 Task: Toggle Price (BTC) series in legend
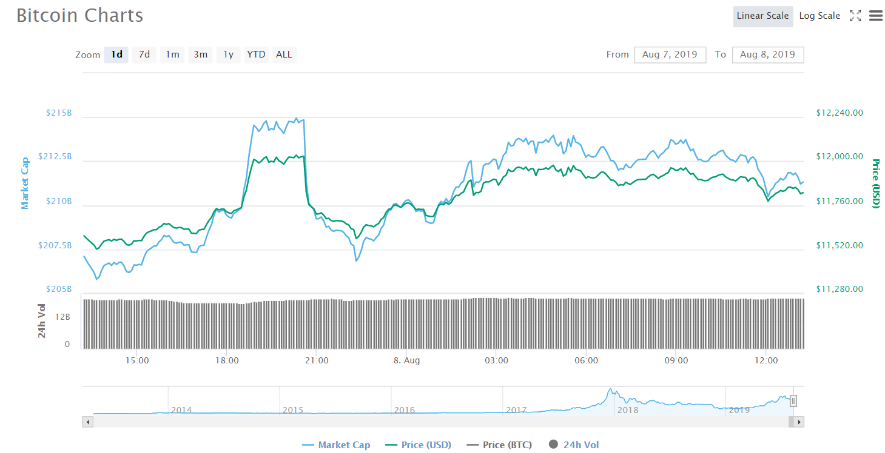(499, 445)
